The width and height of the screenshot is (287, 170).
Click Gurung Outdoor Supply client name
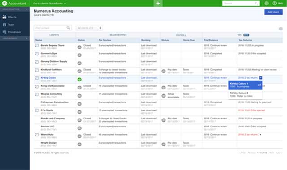(54, 62)
